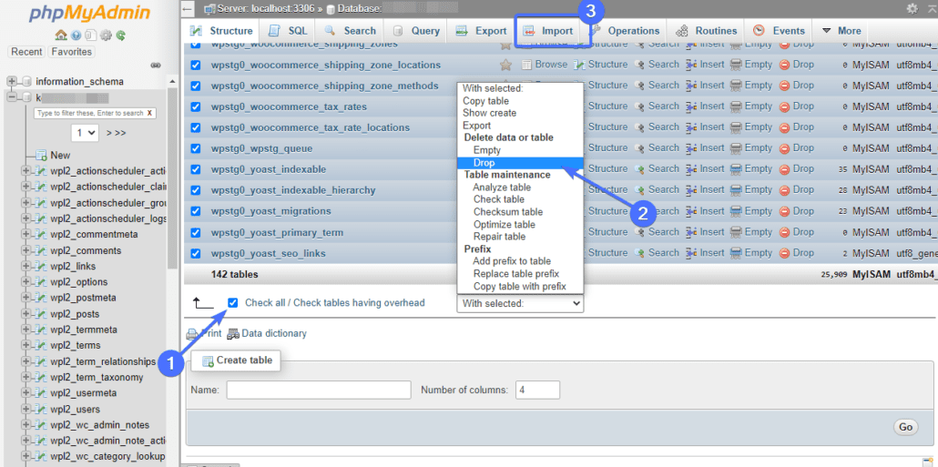Expand wpl2_commentmeta tree node
The width and height of the screenshot is (938, 467).
click(x=25, y=234)
